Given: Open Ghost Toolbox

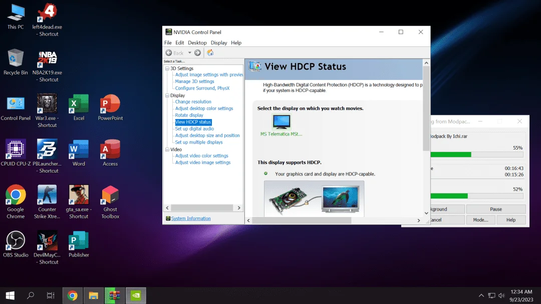Looking at the screenshot, I should 110,201.
